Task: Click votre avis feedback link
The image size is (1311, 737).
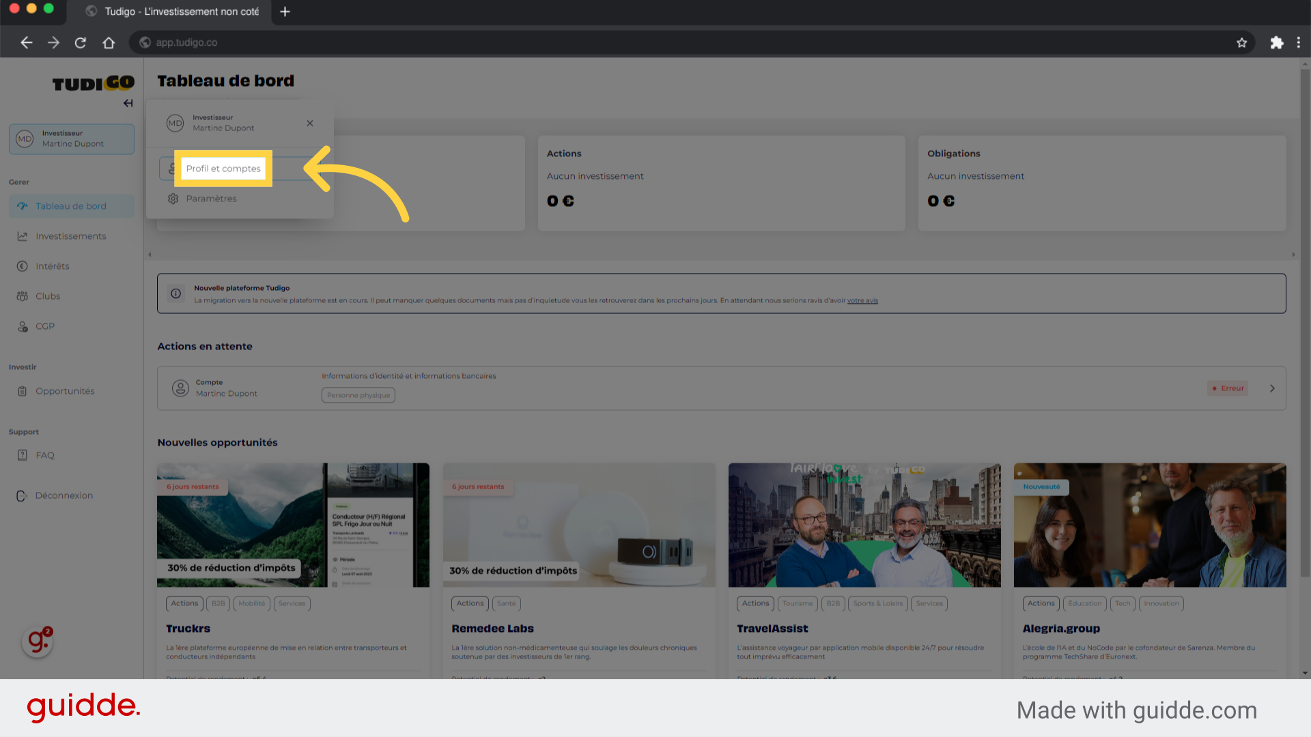Action: [x=862, y=300]
